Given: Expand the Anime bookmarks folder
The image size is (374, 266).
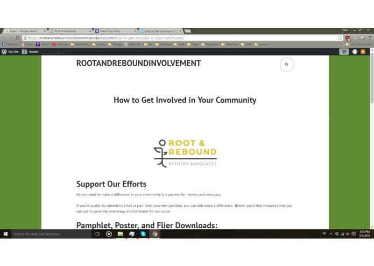Looking at the screenshot, I should coord(98,44).
